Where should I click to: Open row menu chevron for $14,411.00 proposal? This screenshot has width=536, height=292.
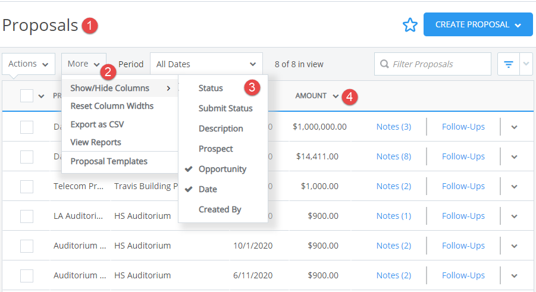coord(514,157)
